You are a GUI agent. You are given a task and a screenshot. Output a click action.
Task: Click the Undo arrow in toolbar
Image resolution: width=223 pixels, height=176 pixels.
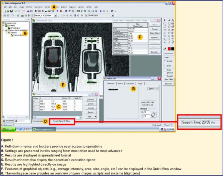click(x=16, y=11)
